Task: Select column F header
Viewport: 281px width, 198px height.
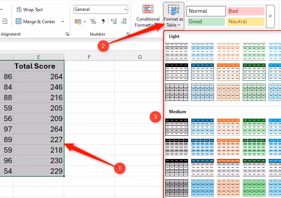Action: [89, 57]
